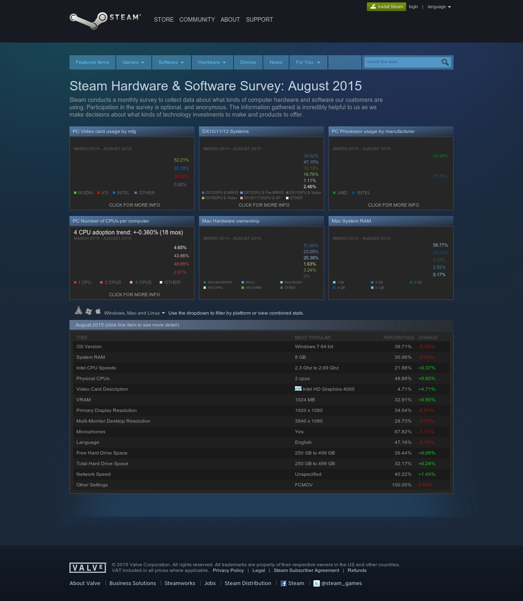The image size is (523, 601).
Task: Select the Video Card Description row label
Action: [x=102, y=389]
